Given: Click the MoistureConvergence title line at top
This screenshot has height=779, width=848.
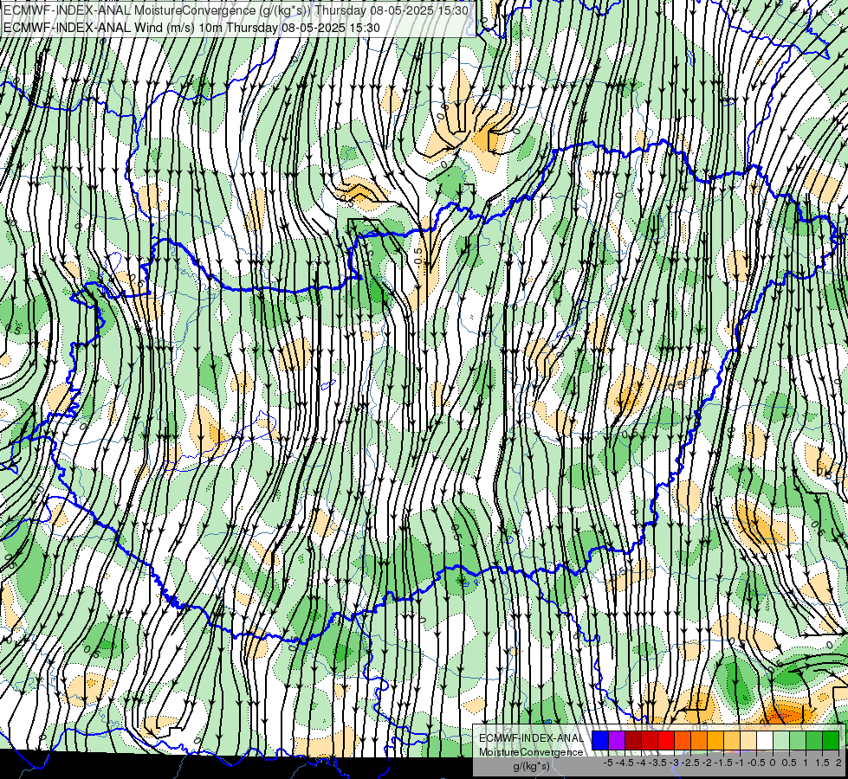Looking at the screenshot, I should pyautogui.click(x=236, y=10).
